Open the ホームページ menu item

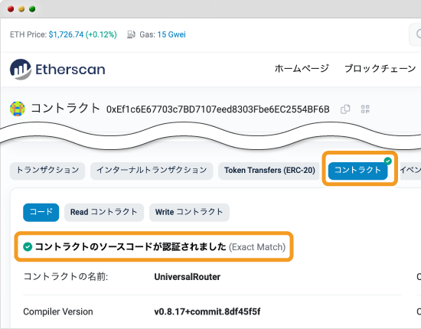pos(302,69)
